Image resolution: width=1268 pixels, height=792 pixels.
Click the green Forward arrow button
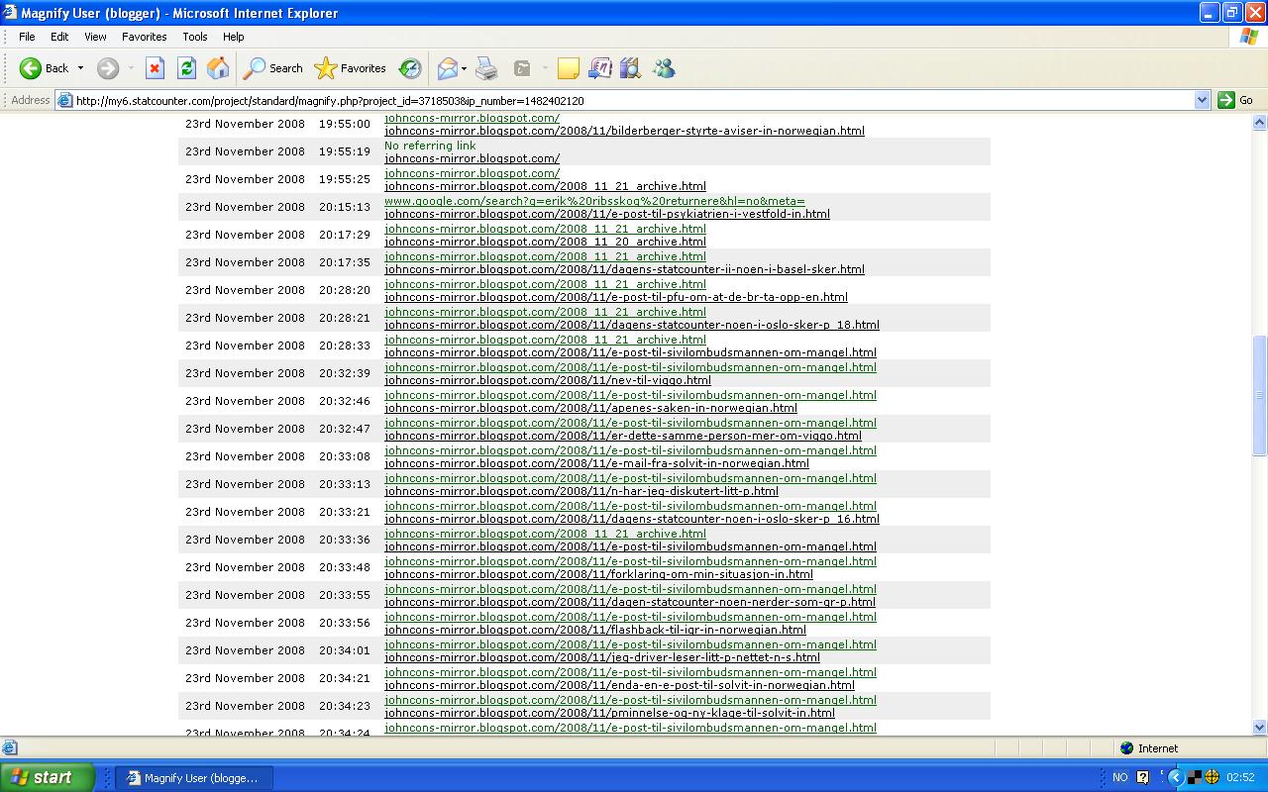point(108,68)
